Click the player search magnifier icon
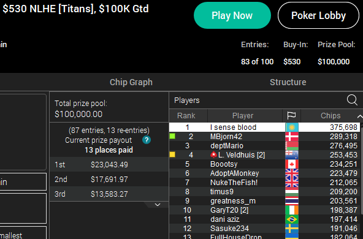Viewport: 363px width, 239px height. click(352, 100)
